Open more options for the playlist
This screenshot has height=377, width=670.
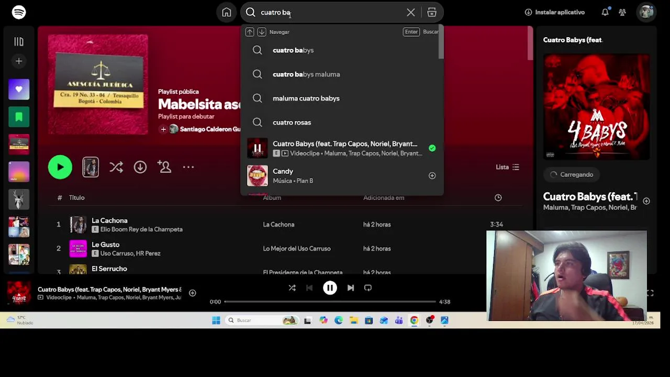[188, 167]
